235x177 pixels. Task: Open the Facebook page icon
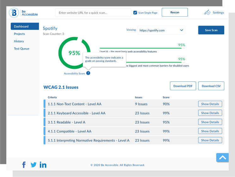click(x=24, y=165)
